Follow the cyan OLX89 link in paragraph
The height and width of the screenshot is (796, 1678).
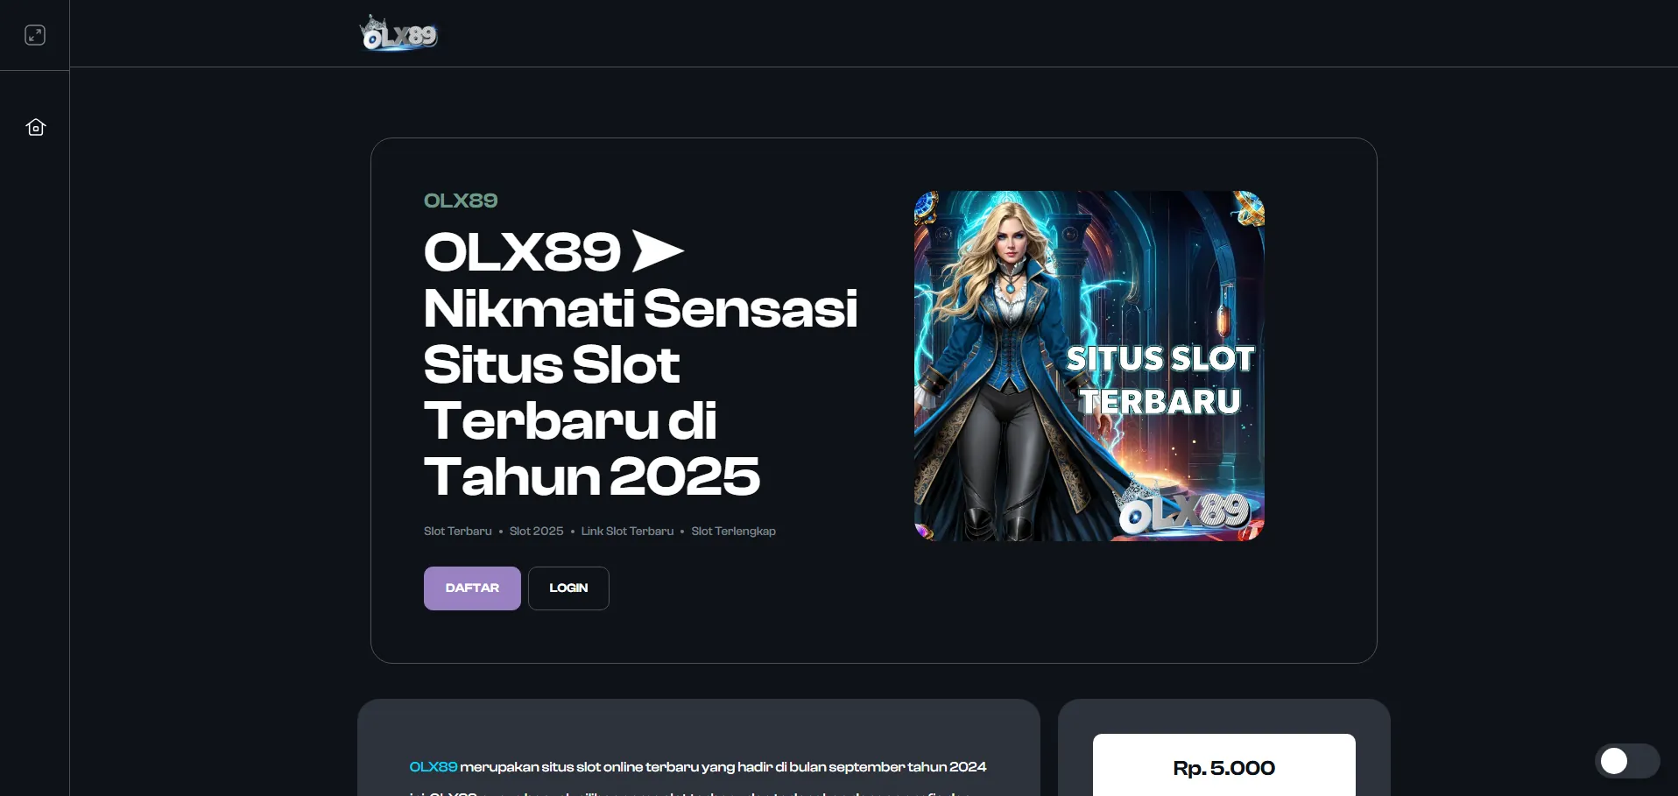pyautogui.click(x=433, y=767)
